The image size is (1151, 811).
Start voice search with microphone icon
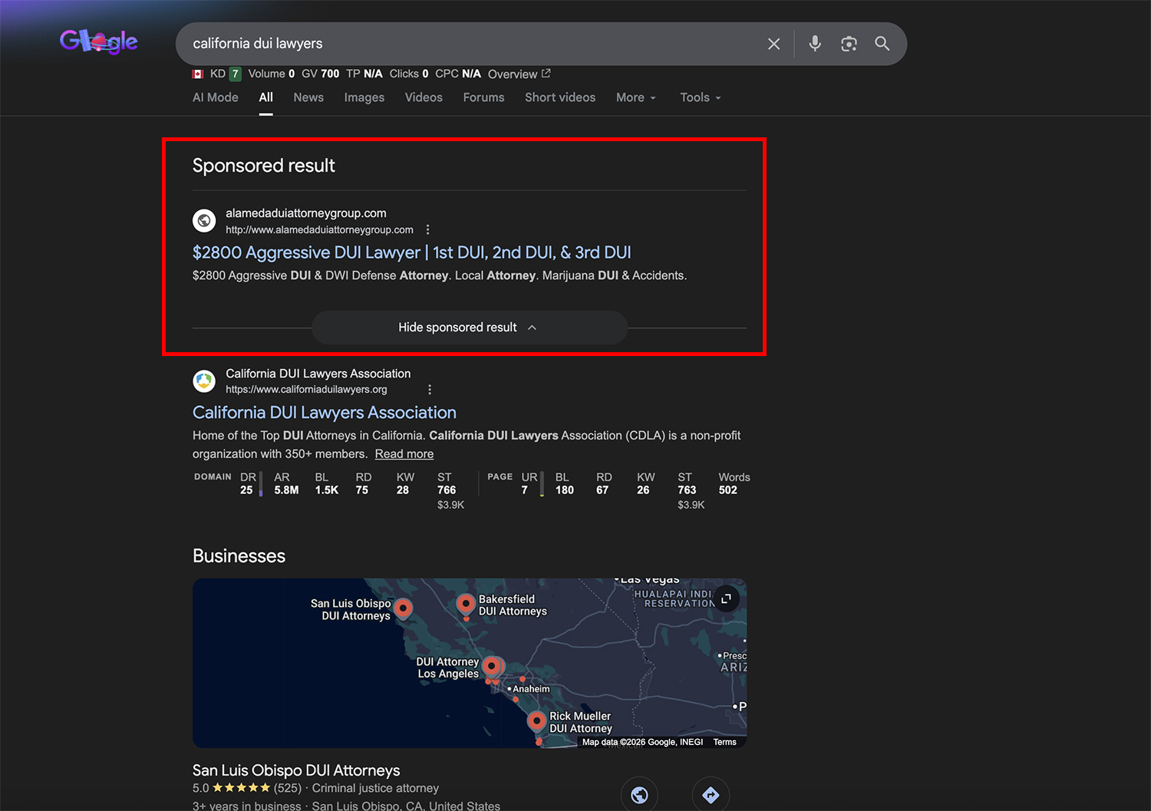[x=815, y=44]
